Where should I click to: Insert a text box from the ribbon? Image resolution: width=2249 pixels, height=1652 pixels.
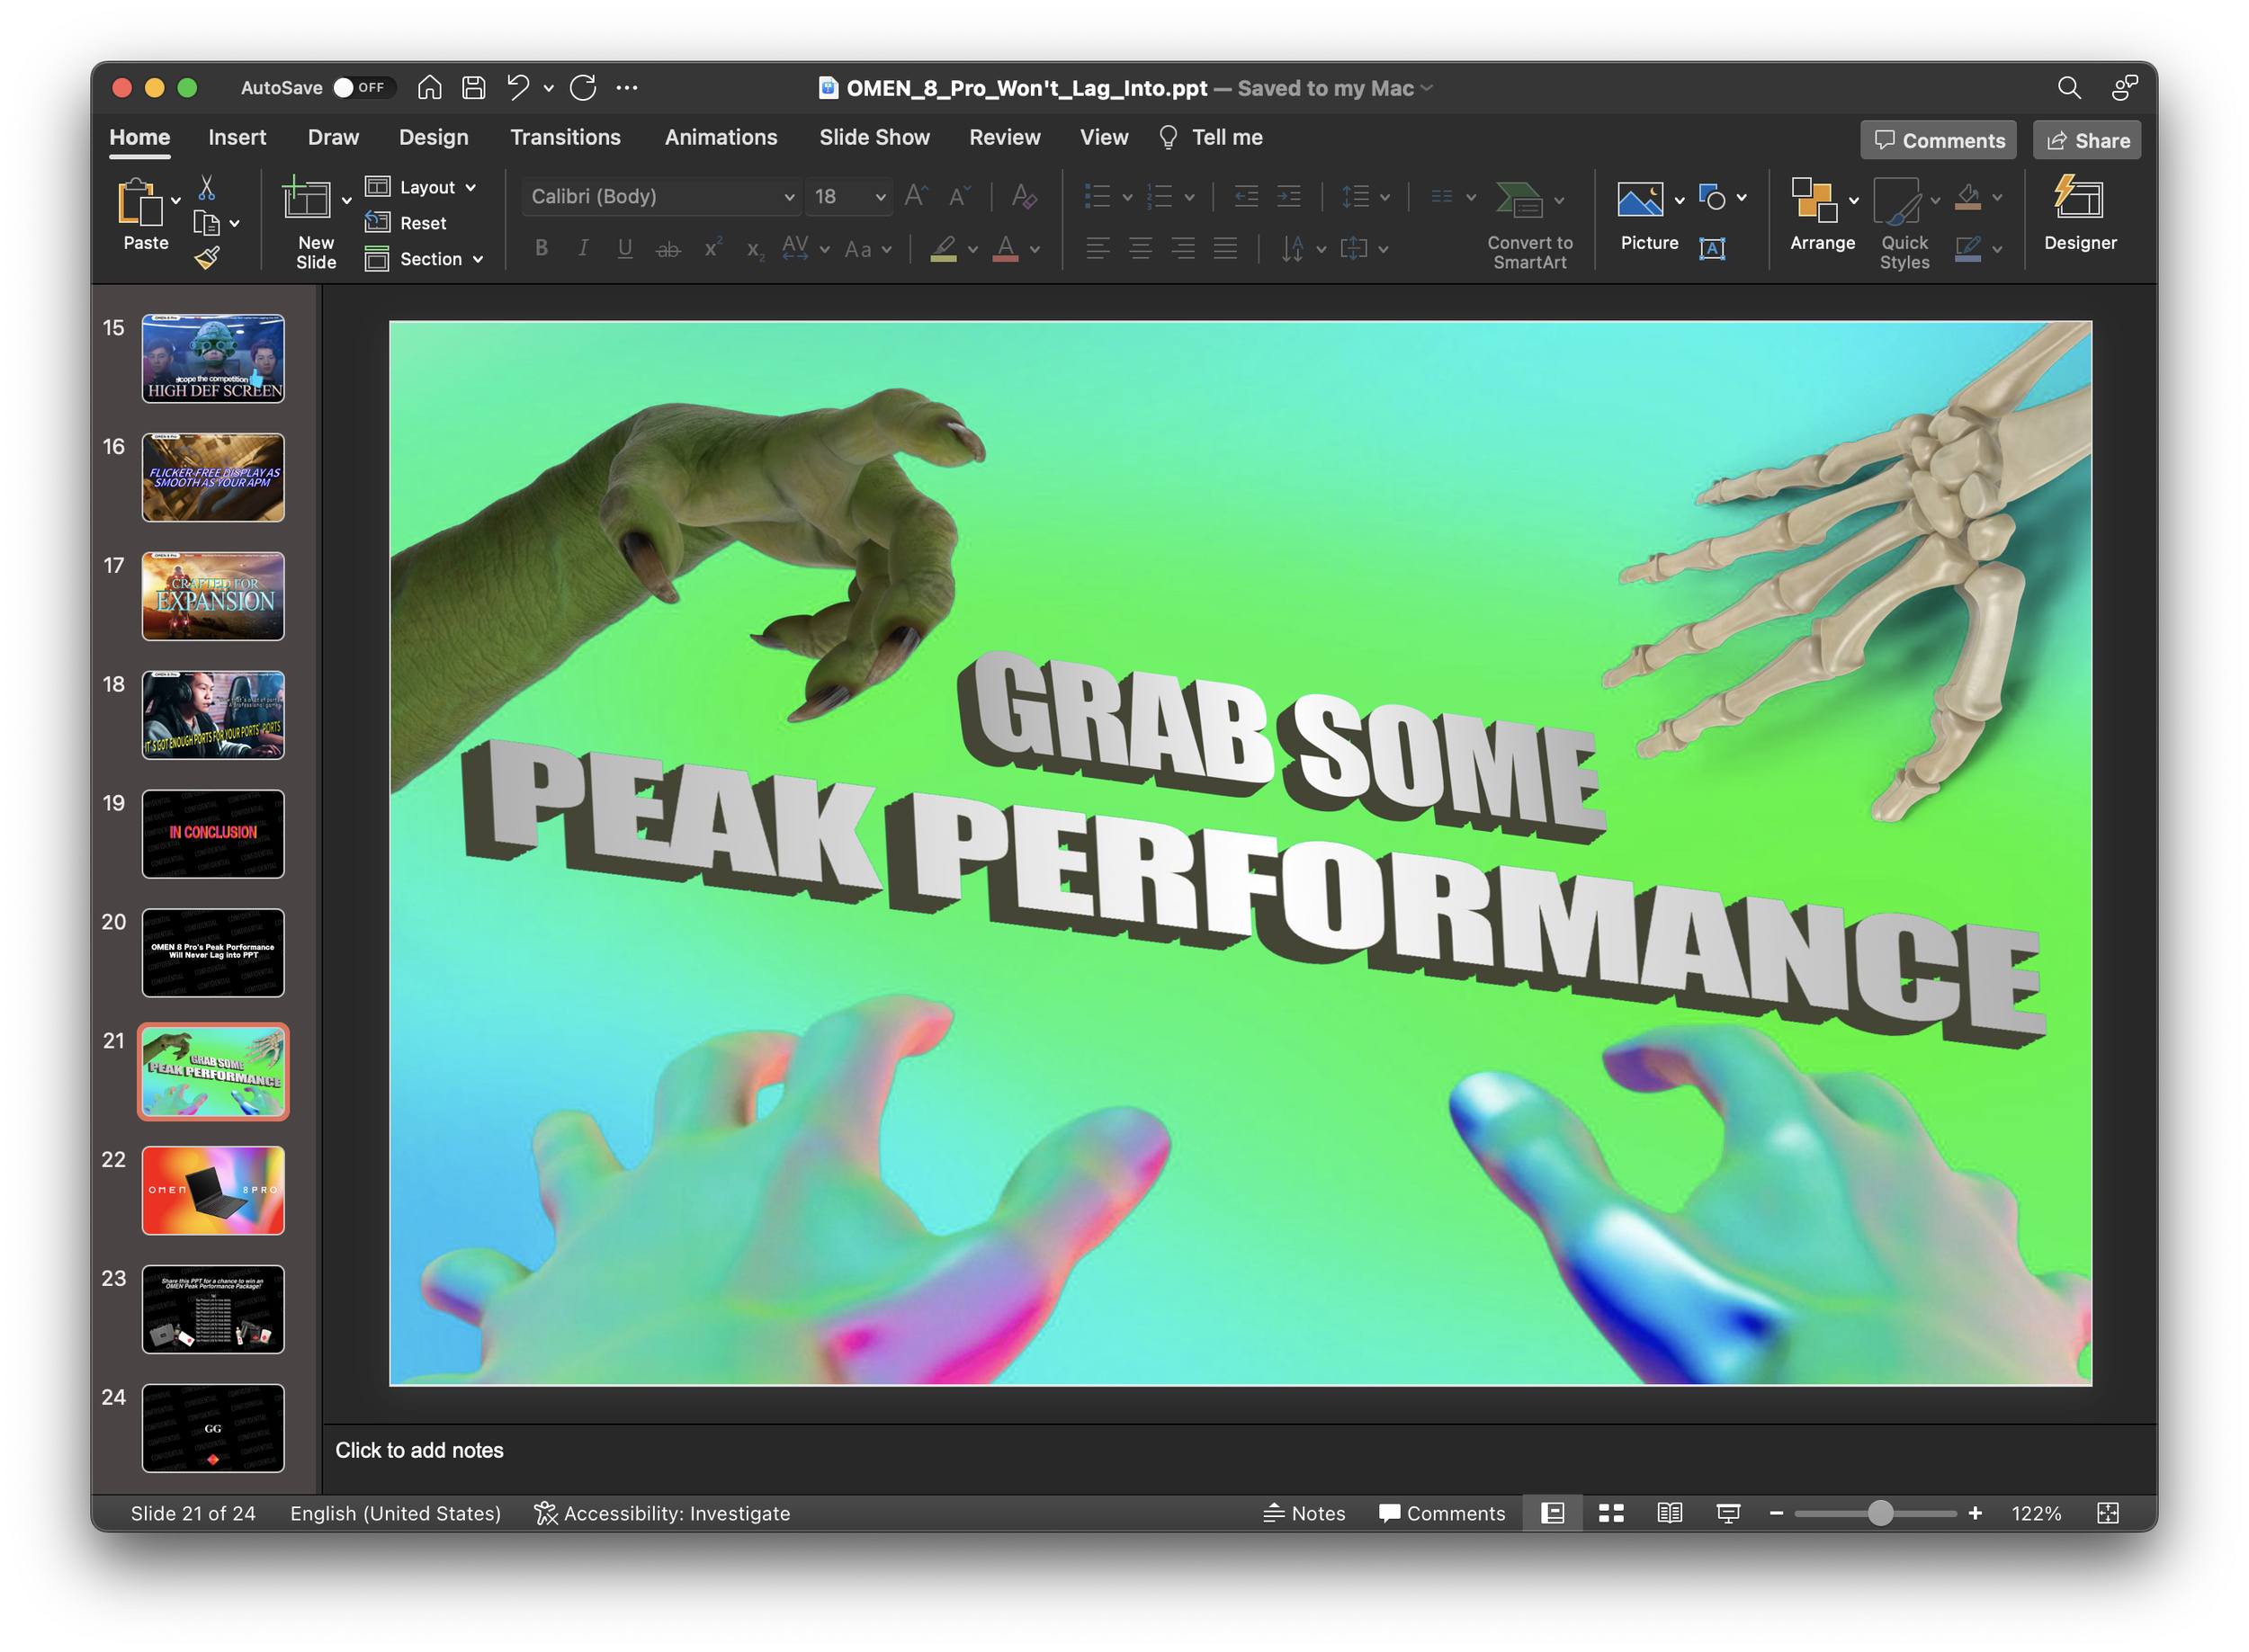tap(1712, 248)
